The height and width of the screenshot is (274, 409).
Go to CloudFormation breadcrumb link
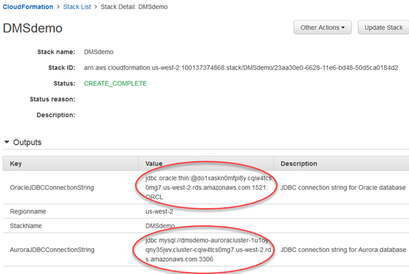click(x=28, y=7)
